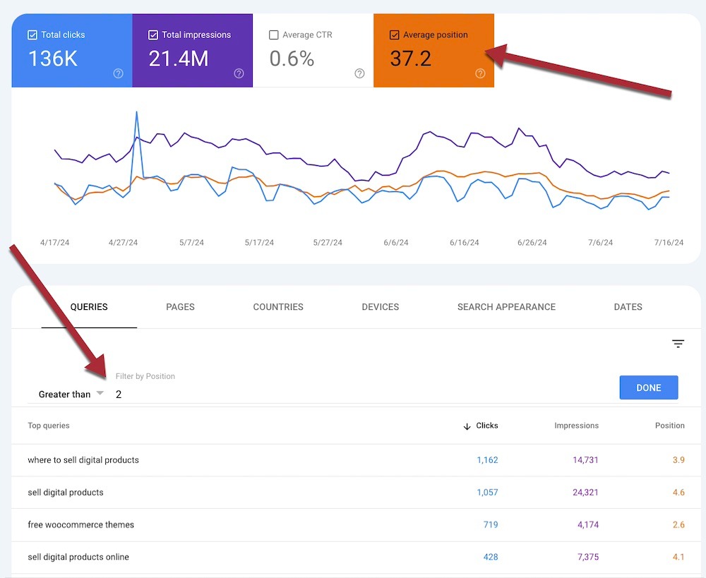Disable the Average position metric
706x578 pixels.
[x=396, y=34]
